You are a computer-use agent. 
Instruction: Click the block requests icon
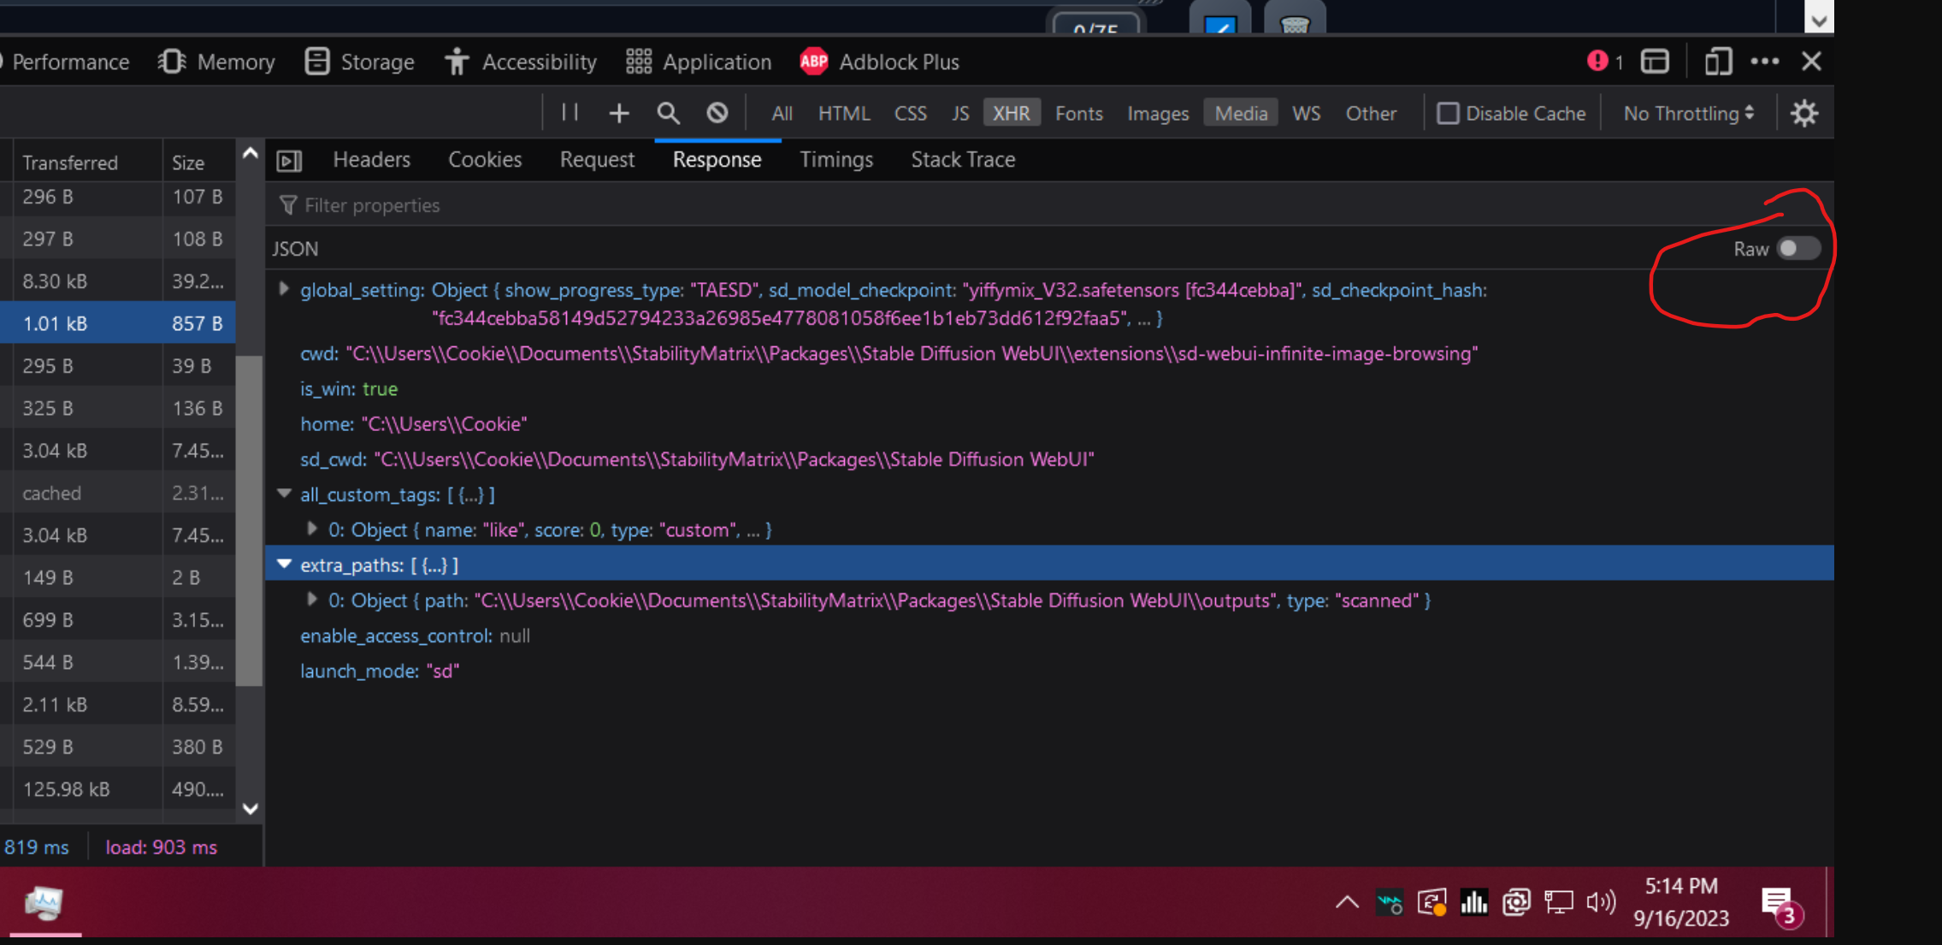[717, 112]
